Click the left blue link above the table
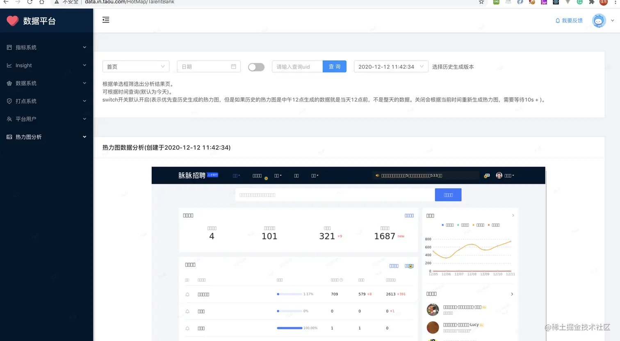 click(x=394, y=266)
